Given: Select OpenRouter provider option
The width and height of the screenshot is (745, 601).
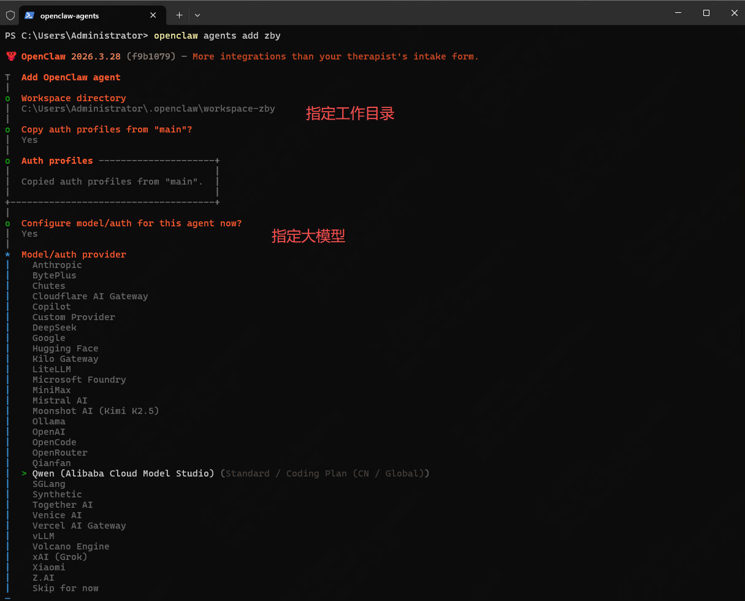Looking at the screenshot, I should [60, 453].
